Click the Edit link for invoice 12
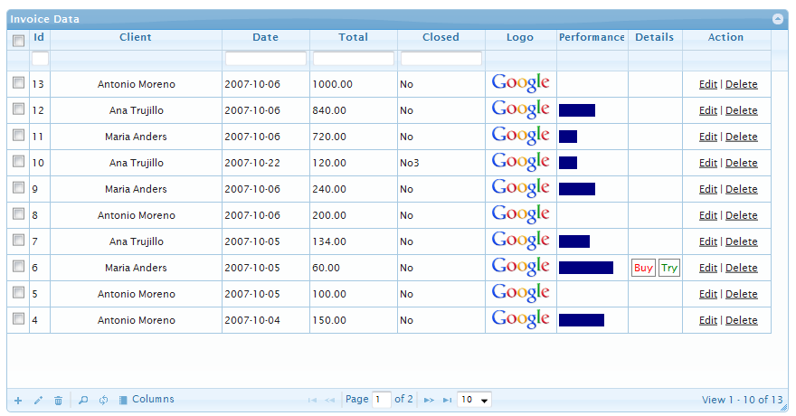The width and height of the screenshot is (796, 416). [707, 110]
